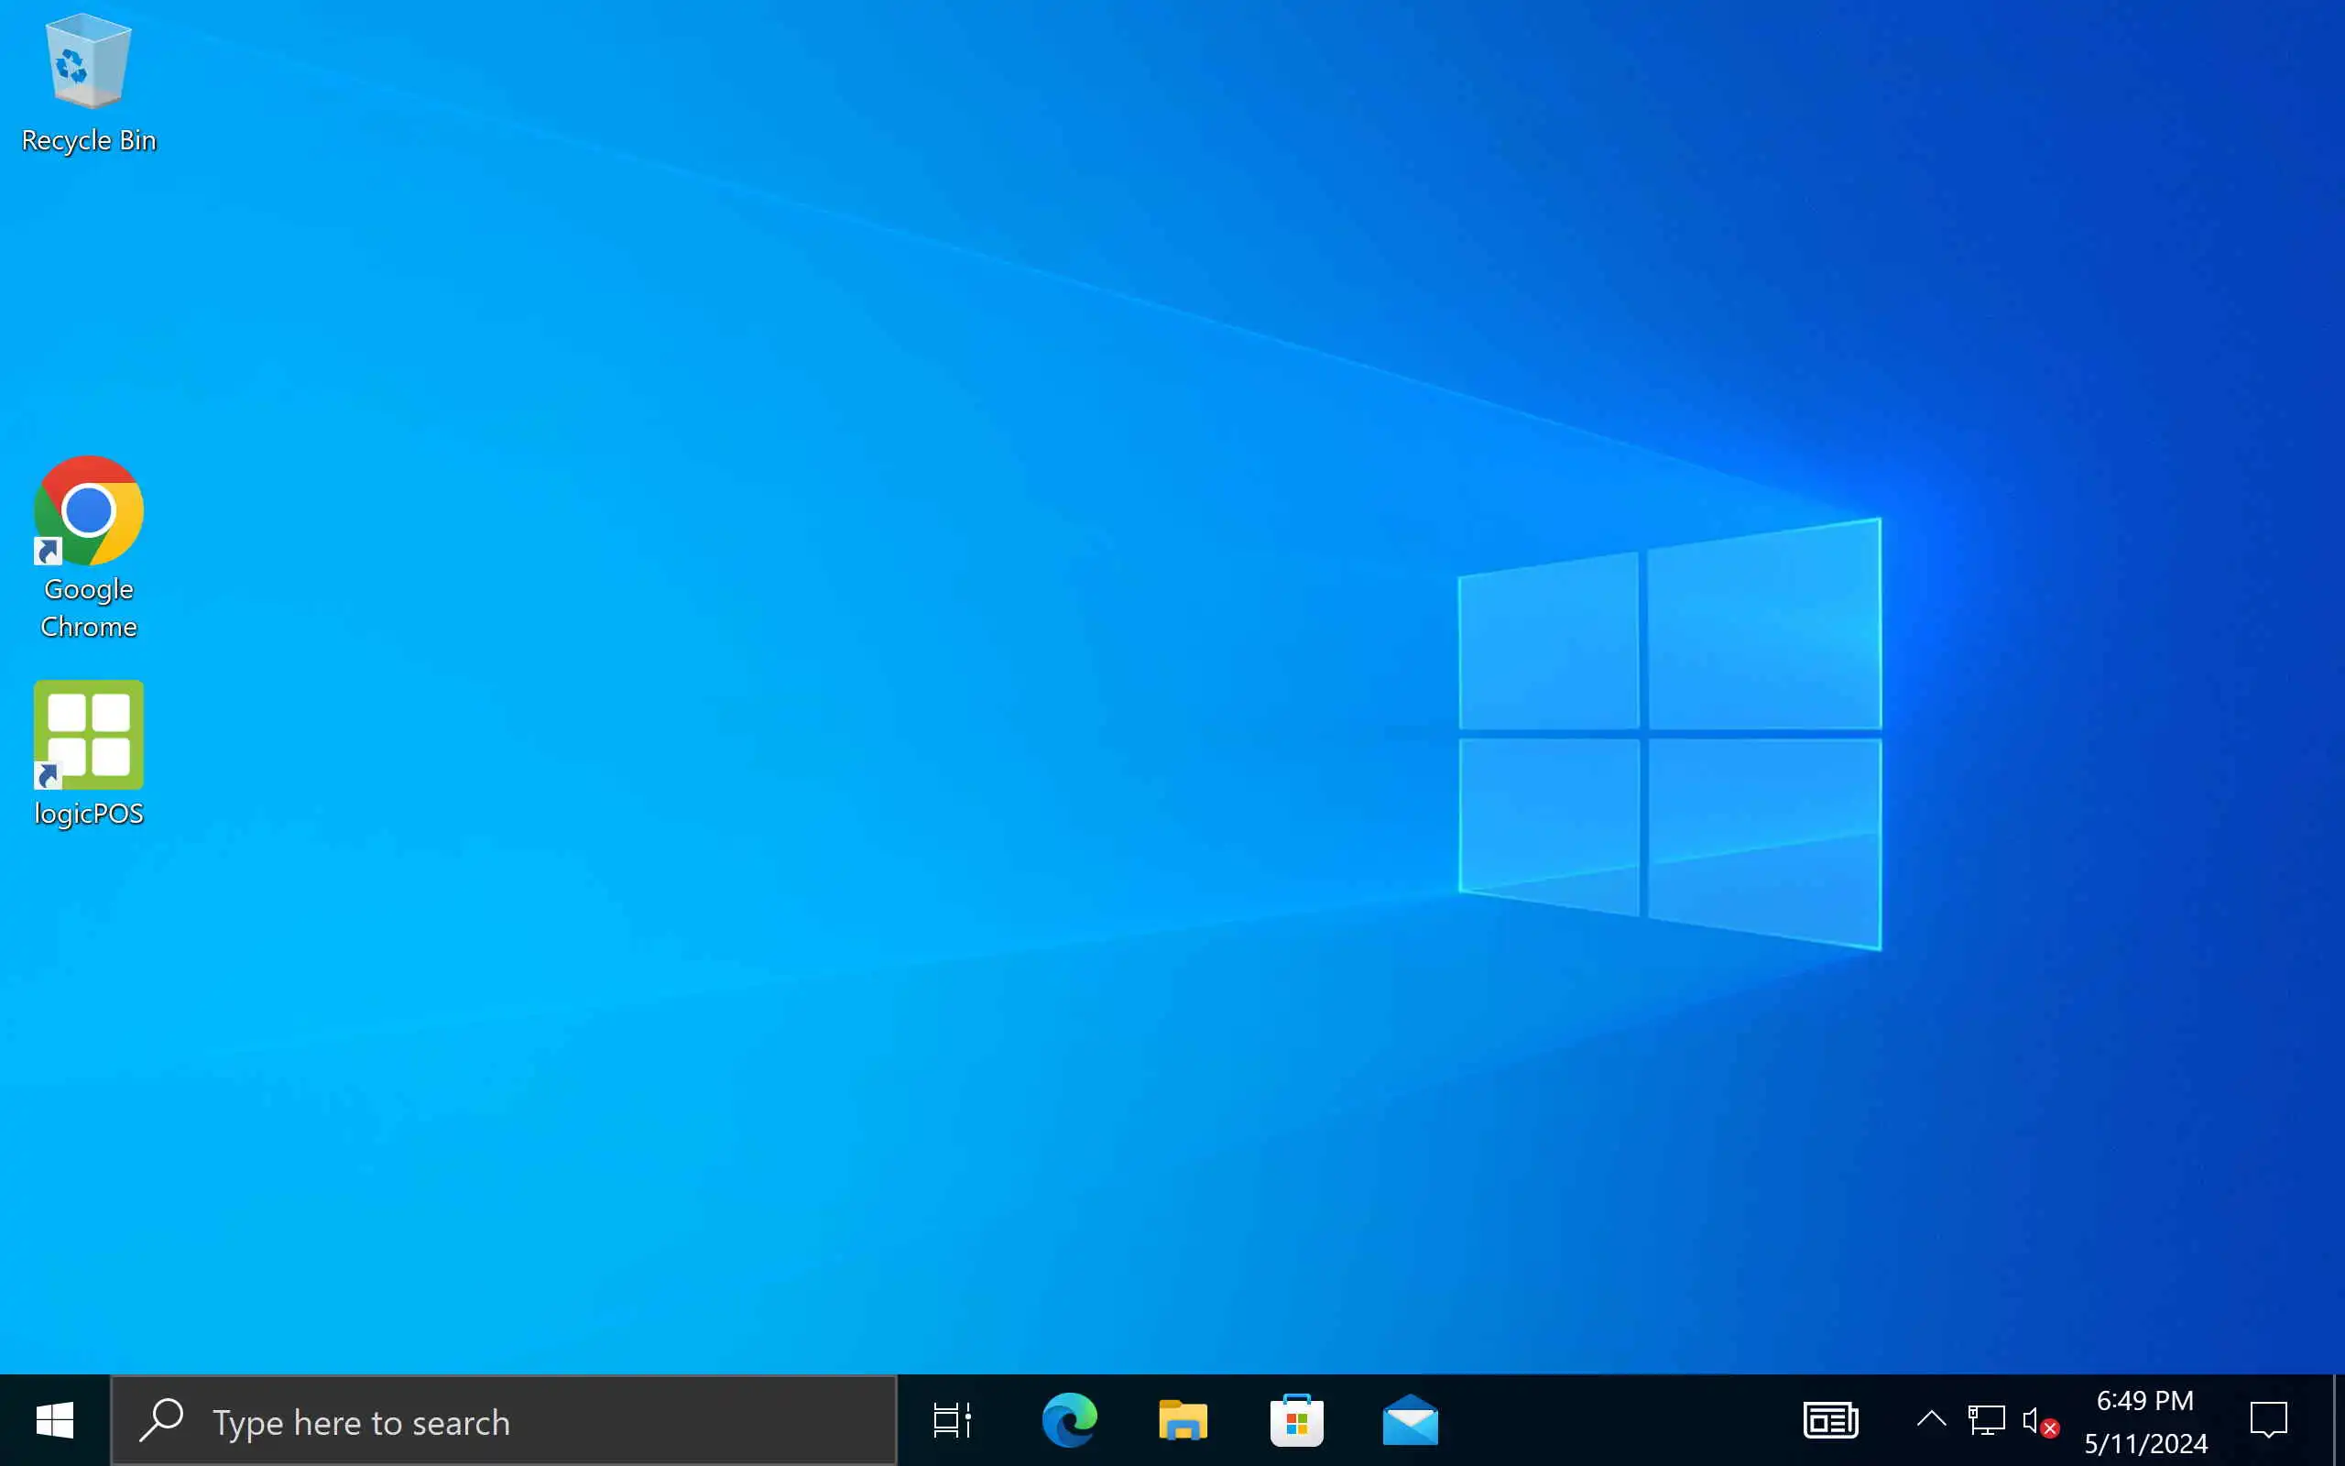Open Task View from the taskbar
The image size is (2345, 1466).
[952, 1421]
